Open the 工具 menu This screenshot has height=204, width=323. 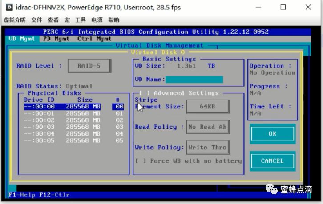pyautogui.click(x=81, y=20)
